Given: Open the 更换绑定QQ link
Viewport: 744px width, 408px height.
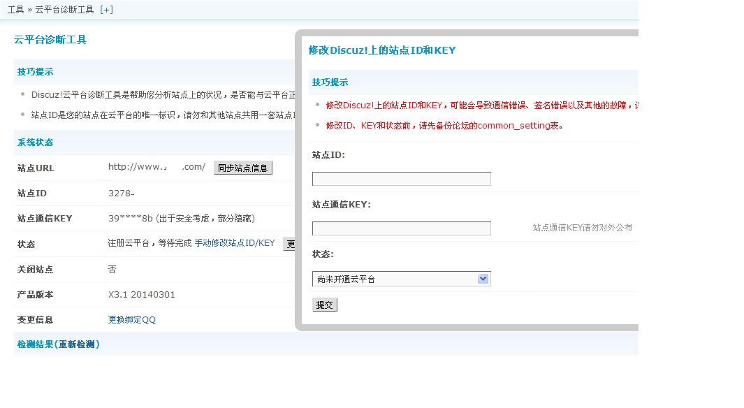Looking at the screenshot, I should tap(132, 320).
